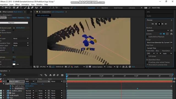Click the Register button in Effect Controls
This screenshot has width=176, height=99.
point(14,23)
